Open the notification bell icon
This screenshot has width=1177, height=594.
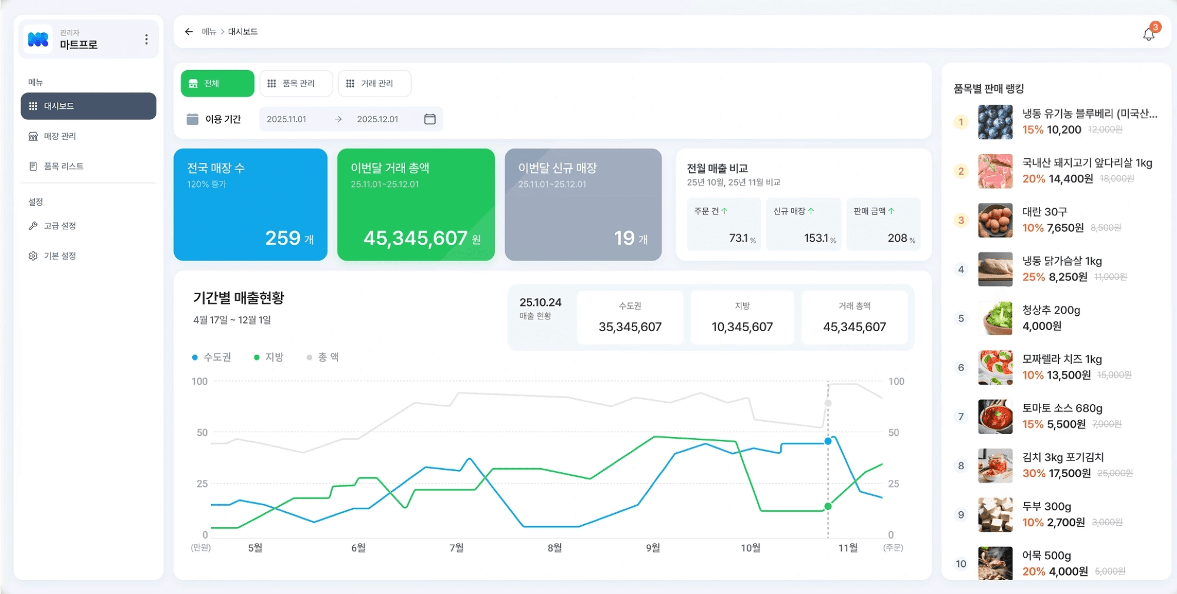1149,34
